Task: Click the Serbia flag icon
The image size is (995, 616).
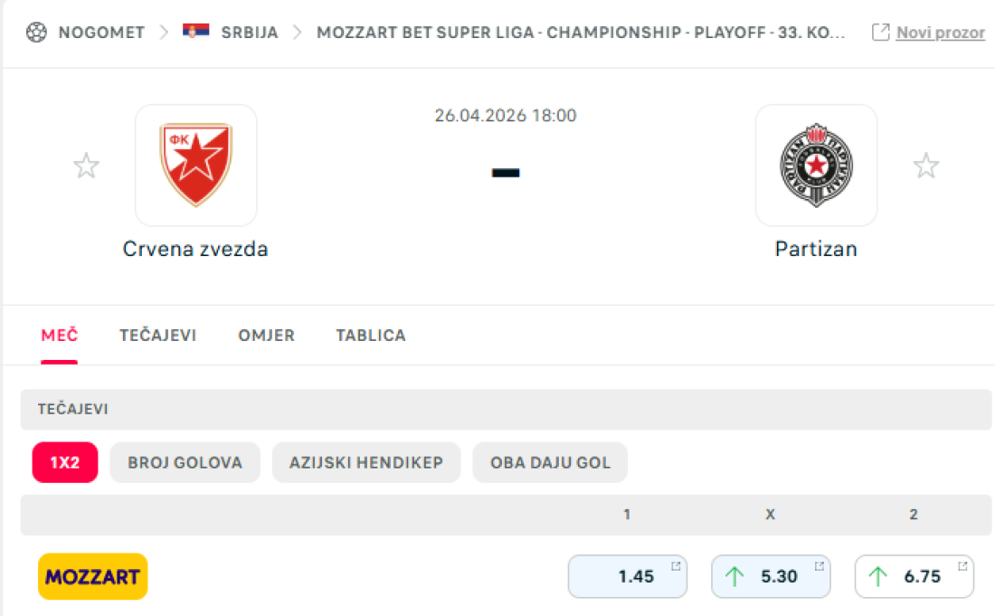Action: coord(195,33)
